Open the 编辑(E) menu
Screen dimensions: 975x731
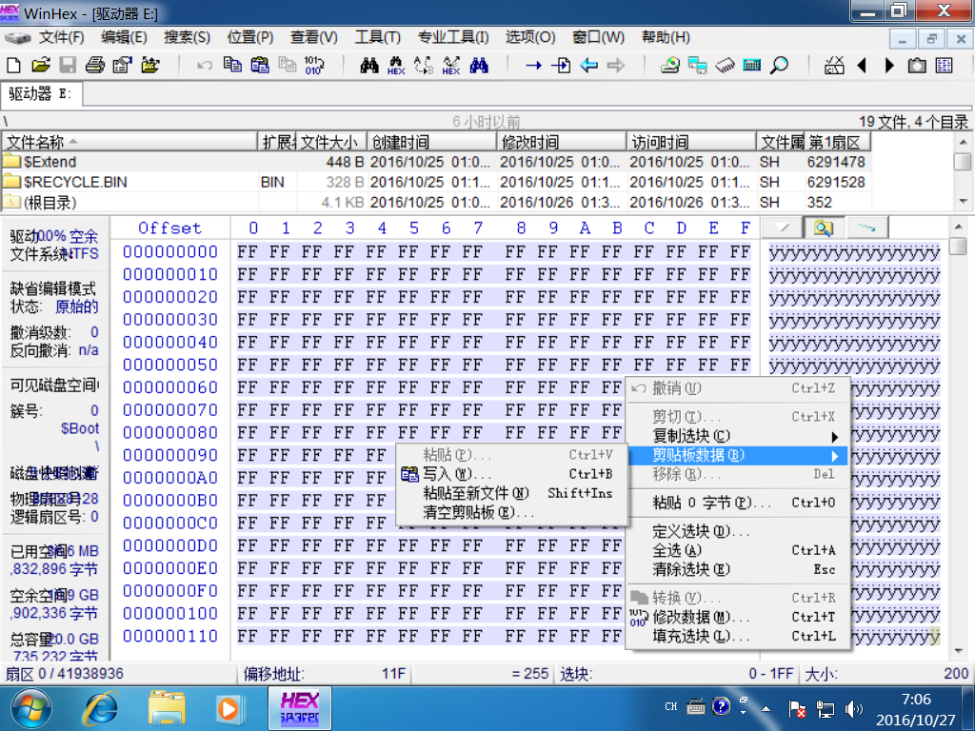tap(124, 37)
